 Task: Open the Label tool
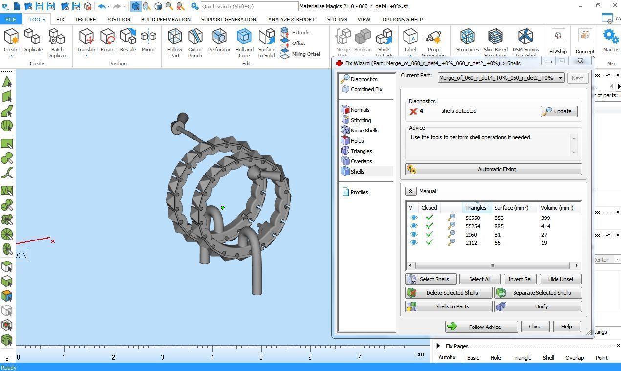point(410,41)
